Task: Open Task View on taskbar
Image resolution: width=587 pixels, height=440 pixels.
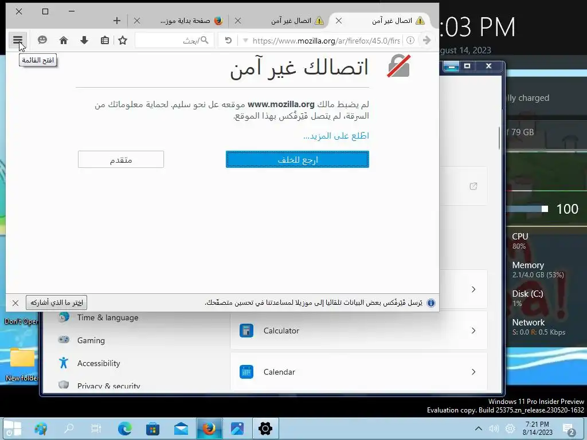Action: (96, 428)
